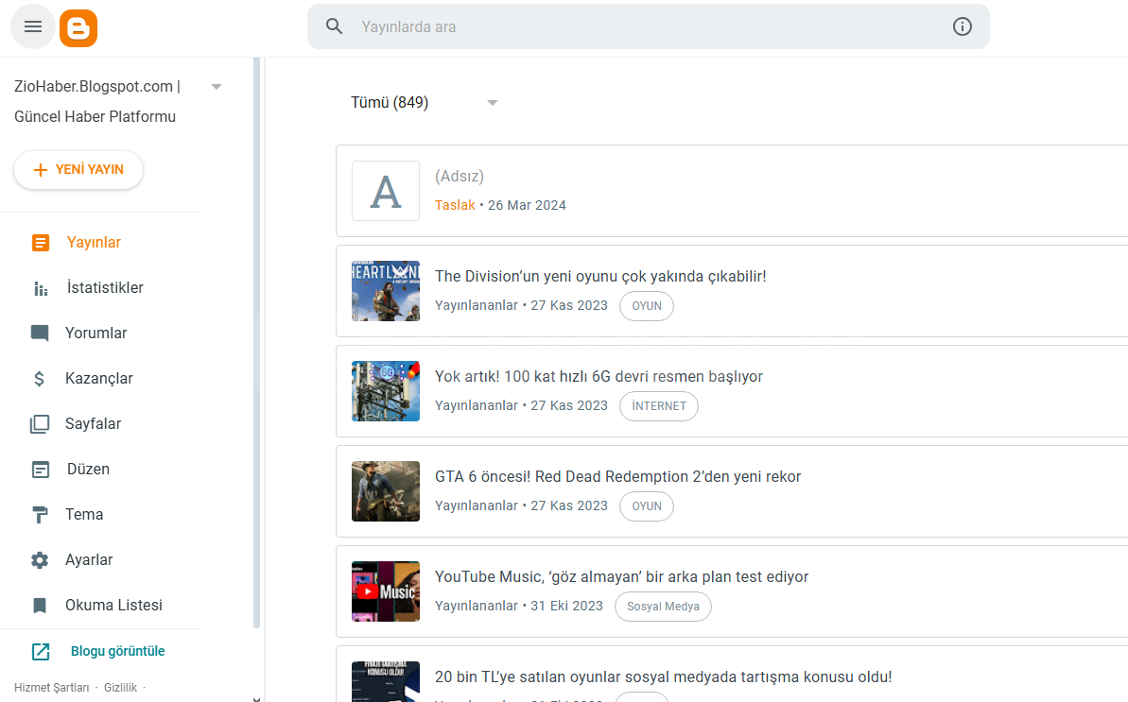Click the Red Dead Redemption post thumbnail
Screen dimensions: 1128x702
386,491
